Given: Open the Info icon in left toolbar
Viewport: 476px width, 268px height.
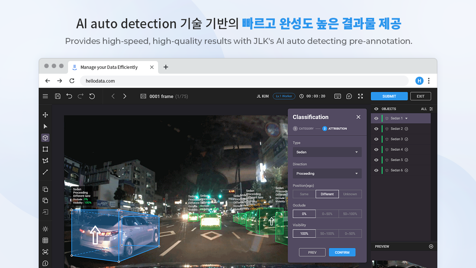Looking at the screenshot, I should pyautogui.click(x=45, y=263).
